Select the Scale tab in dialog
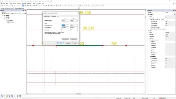Viewport: 176px width, 99px height. tap(58, 16)
